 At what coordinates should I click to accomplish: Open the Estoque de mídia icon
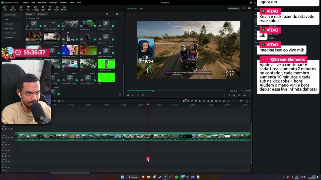[x=13, y=8]
